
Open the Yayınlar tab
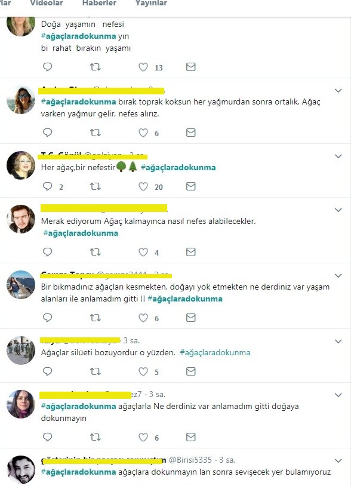coord(151,3)
